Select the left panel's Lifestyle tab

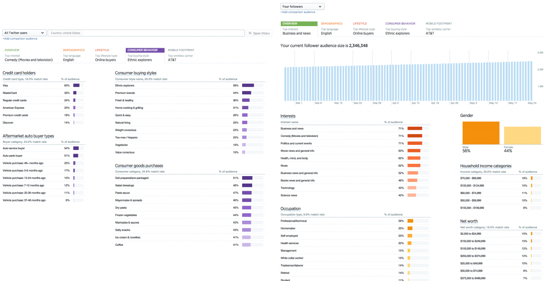tap(102, 50)
